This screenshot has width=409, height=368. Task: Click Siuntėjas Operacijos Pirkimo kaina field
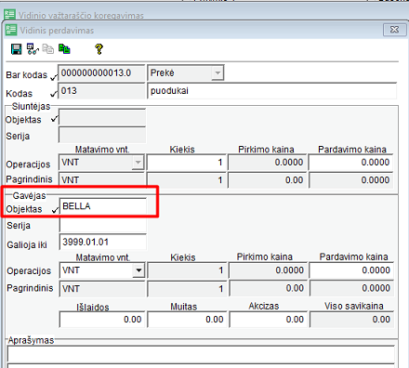coord(267,163)
